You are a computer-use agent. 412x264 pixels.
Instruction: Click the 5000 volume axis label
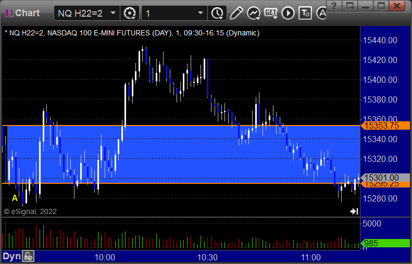pos(372,223)
